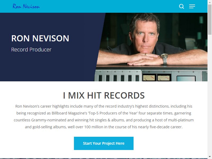Image resolution: width=212 pixels, height=159 pixels.
Task: Click the vertical scrollbar thumb
Action: click(210, 19)
